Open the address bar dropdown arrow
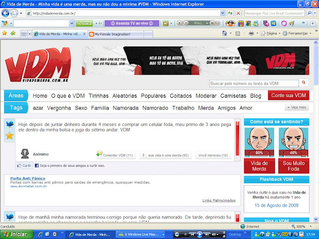Screen dimensions: 319x239 (223, 13)
